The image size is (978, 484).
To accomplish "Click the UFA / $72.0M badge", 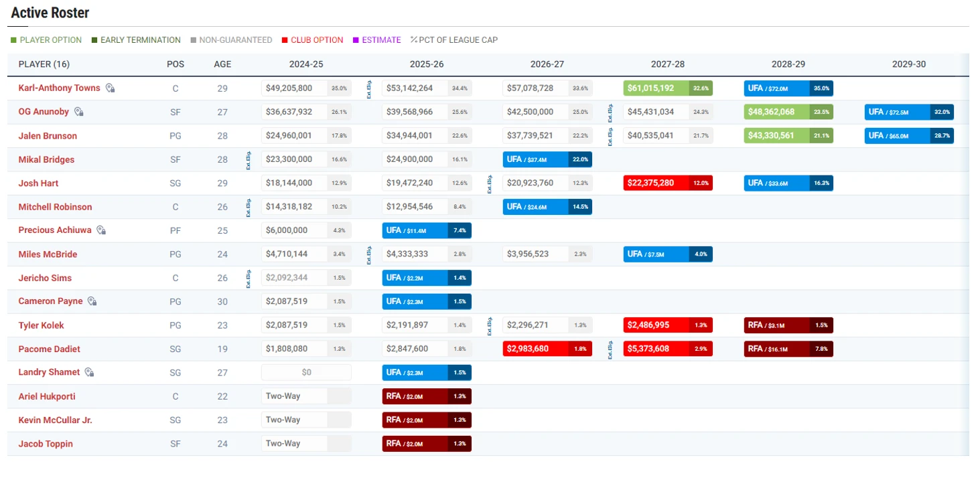I will 788,88.
